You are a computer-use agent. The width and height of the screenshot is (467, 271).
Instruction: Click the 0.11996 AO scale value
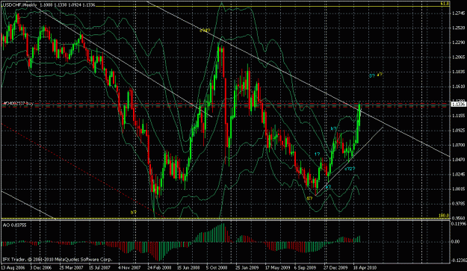459,223
